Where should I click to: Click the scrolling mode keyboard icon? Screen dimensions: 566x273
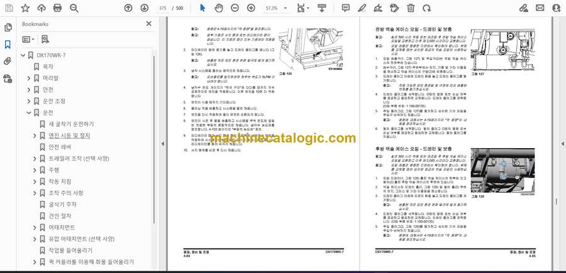(322, 8)
